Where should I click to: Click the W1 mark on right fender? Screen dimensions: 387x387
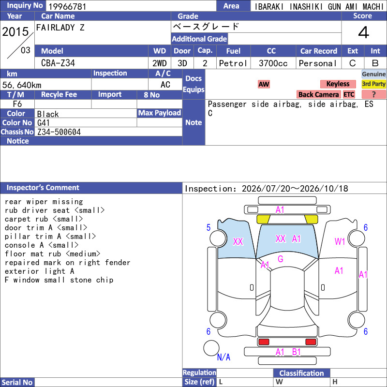340,241
